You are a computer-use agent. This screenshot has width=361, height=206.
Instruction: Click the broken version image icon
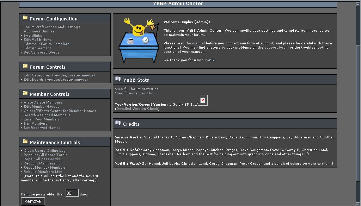coord(202,100)
